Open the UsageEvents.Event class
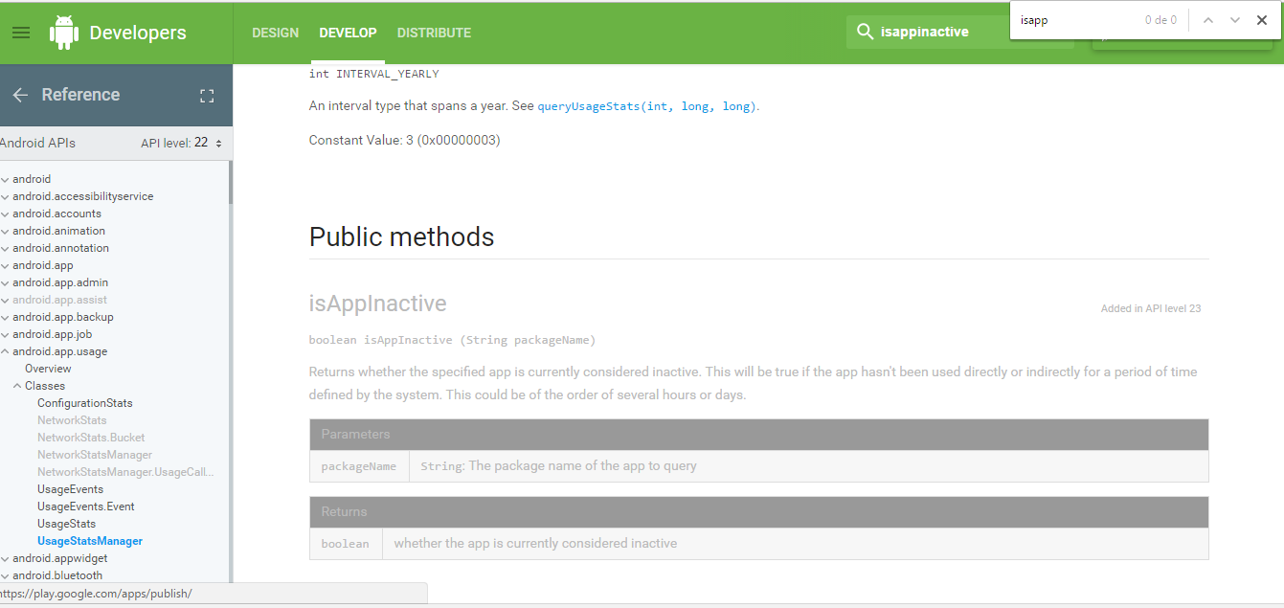The width and height of the screenshot is (1284, 608). pyautogui.click(x=86, y=507)
